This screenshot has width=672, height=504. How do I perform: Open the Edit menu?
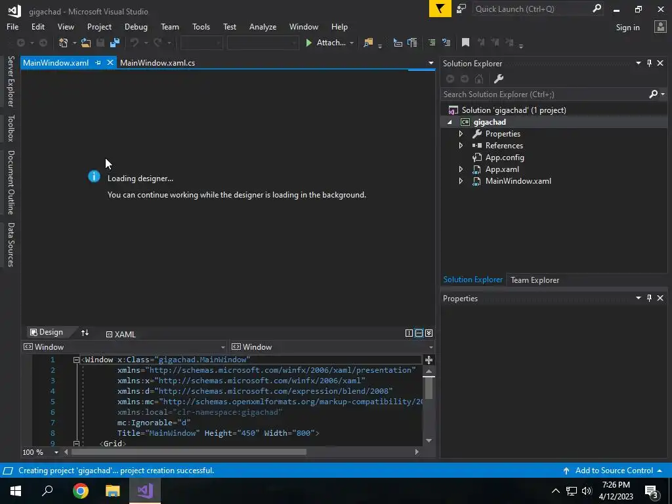[37, 26]
